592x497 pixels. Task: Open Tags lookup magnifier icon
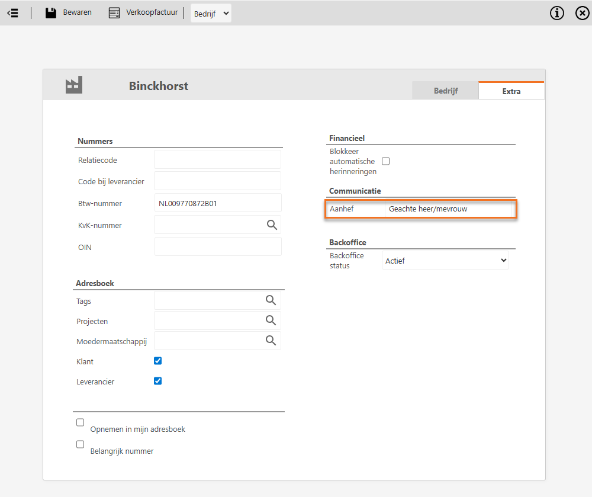tap(271, 300)
